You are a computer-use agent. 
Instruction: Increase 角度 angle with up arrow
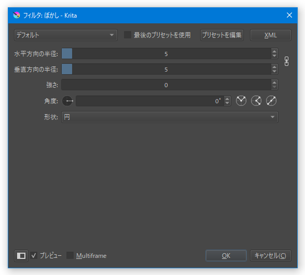coord(227,99)
